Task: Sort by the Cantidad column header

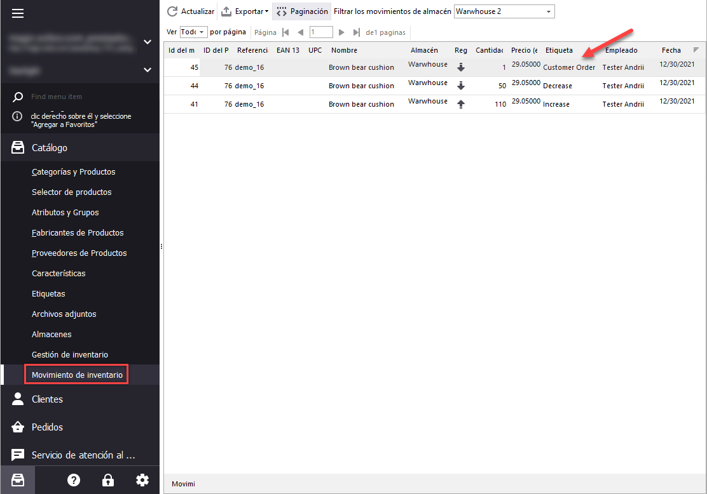Action: pyautogui.click(x=489, y=50)
